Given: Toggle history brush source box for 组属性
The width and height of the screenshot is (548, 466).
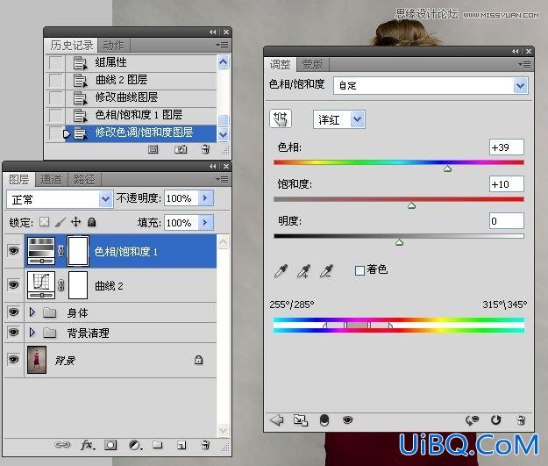Looking at the screenshot, I should 55,63.
